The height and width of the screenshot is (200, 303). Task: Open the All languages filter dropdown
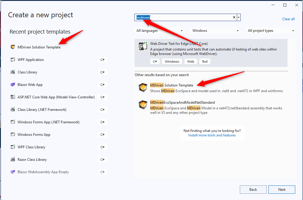click(x=159, y=31)
